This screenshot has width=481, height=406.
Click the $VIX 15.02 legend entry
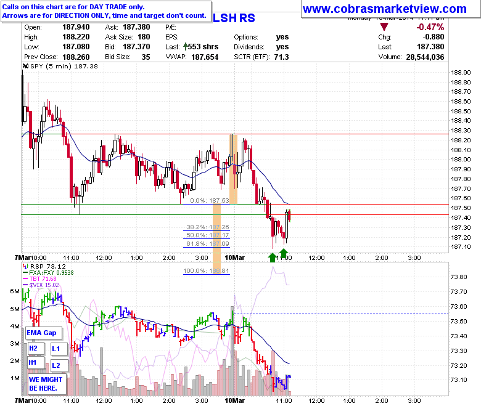pyautogui.click(x=44, y=285)
